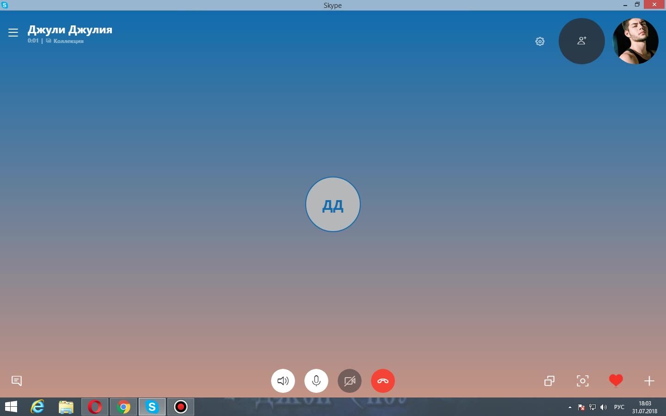Open call settings gear
The image size is (666, 416).
pos(540,42)
